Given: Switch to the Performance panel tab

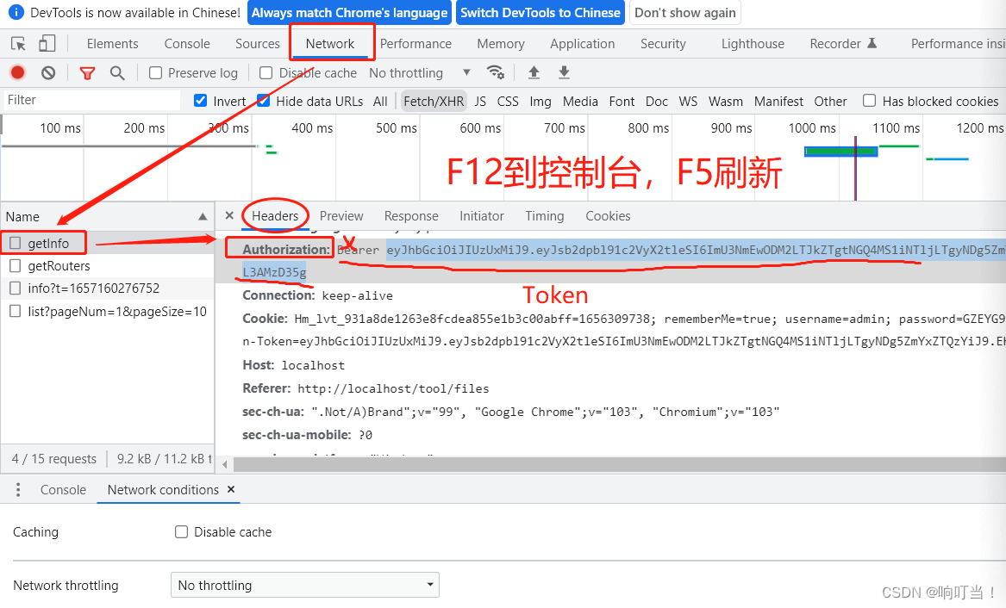Looking at the screenshot, I should point(416,43).
